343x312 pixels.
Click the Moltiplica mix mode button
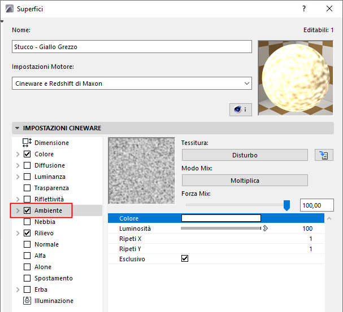[245, 181]
